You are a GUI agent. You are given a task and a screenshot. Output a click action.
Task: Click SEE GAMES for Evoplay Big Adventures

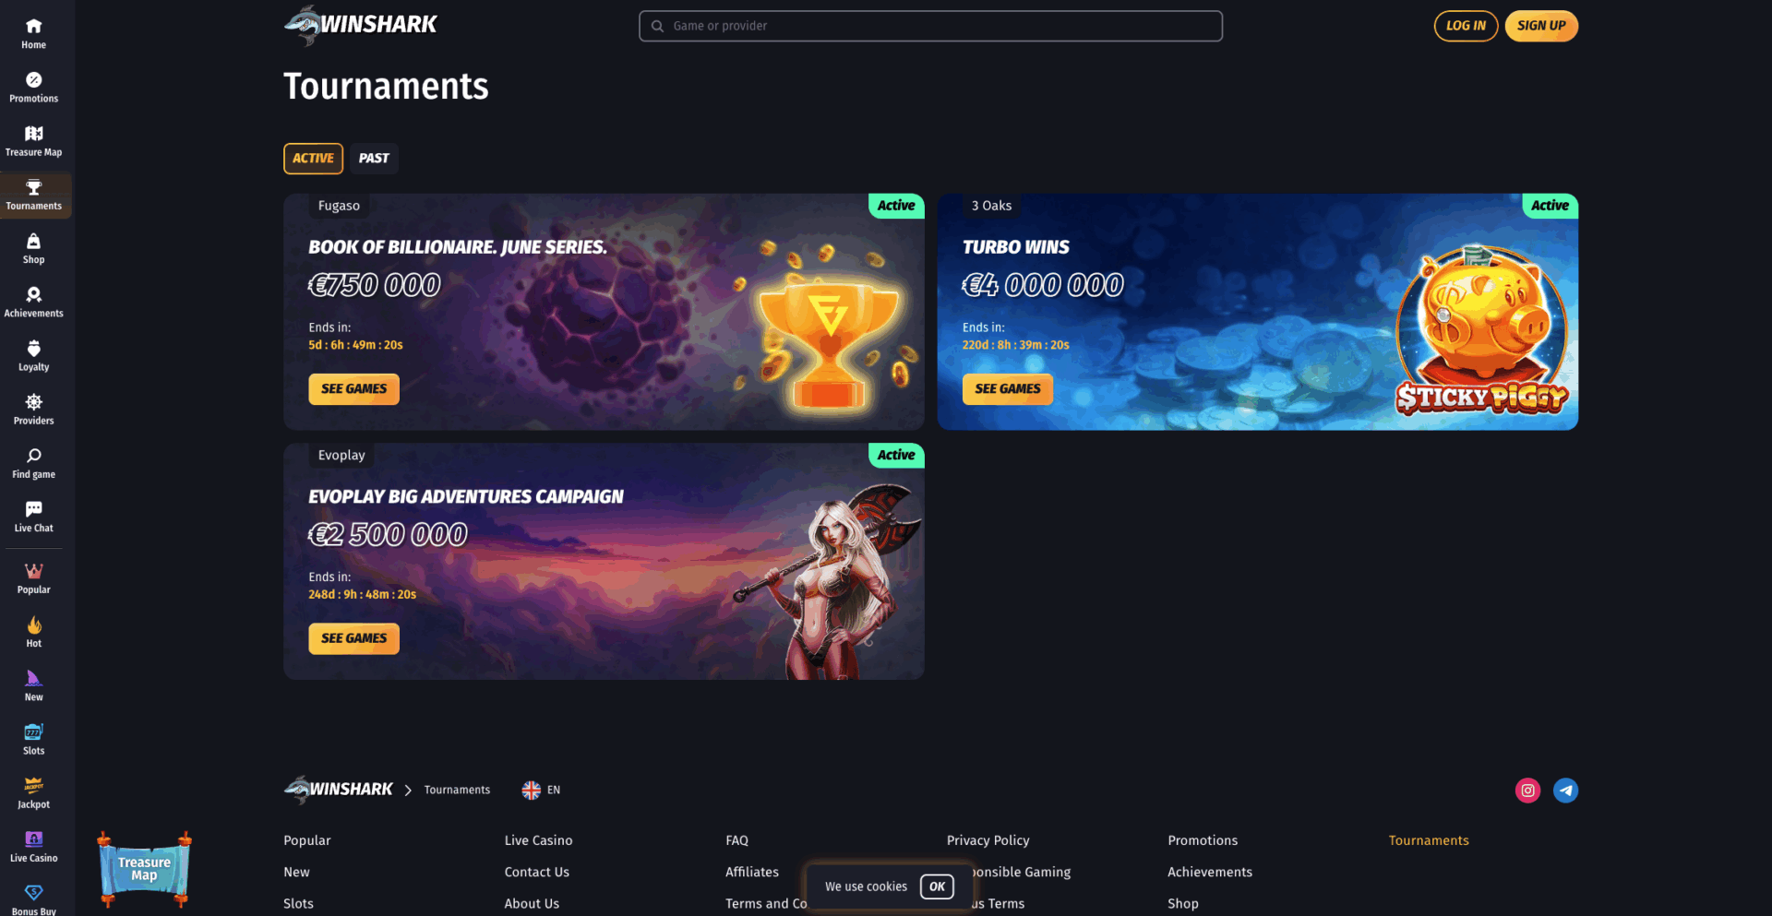[x=354, y=638]
